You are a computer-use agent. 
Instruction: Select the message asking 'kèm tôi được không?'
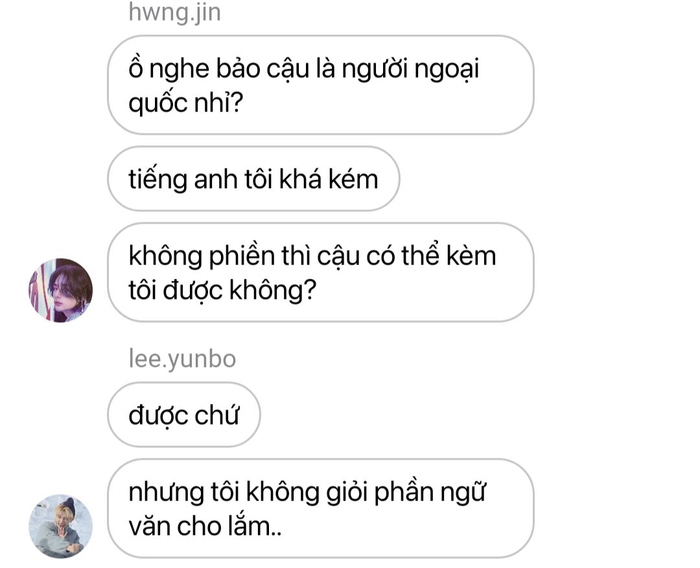[321, 272]
